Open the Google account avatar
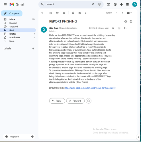 coord(135,4)
